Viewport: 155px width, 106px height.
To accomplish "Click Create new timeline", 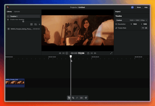I will [x=17, y=20].
